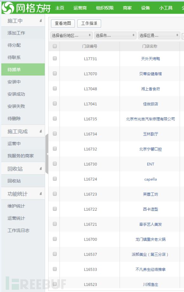Check the box for store L17731

(55, 58)
